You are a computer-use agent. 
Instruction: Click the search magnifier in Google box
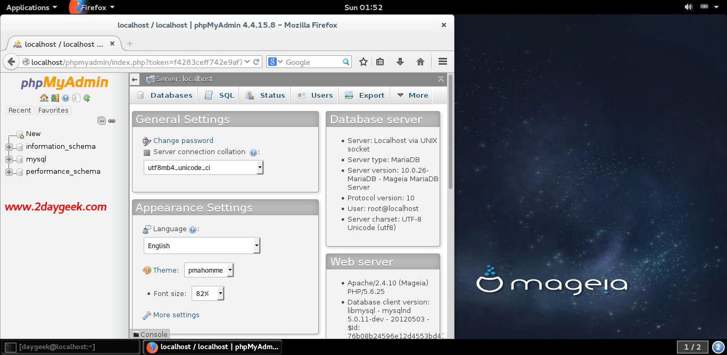coord(346,62)
